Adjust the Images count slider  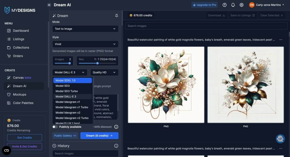(69, 63)
